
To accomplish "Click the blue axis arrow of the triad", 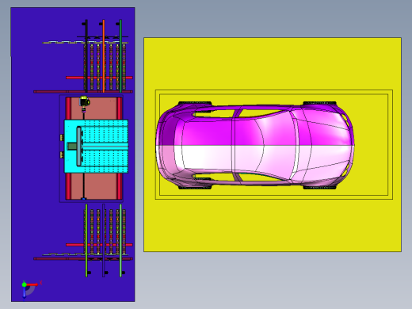I will 24,293.
